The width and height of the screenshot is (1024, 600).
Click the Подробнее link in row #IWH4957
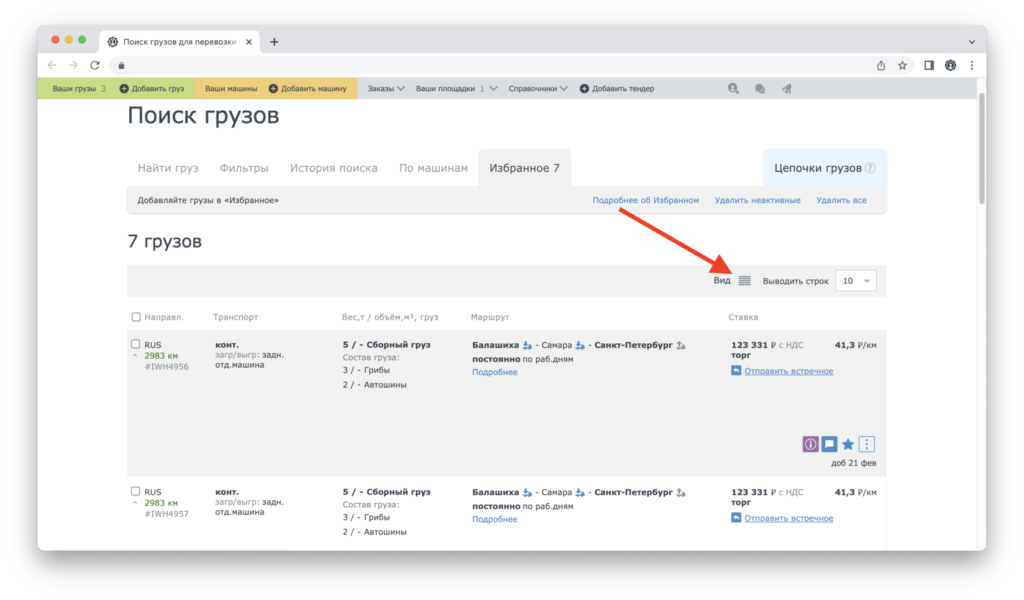[x=495, y=519]
